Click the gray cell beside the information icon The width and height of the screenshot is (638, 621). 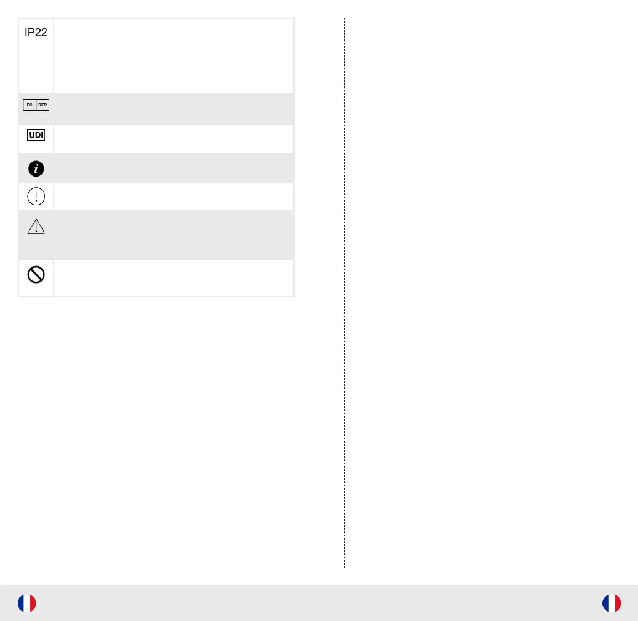pos(173,168)
